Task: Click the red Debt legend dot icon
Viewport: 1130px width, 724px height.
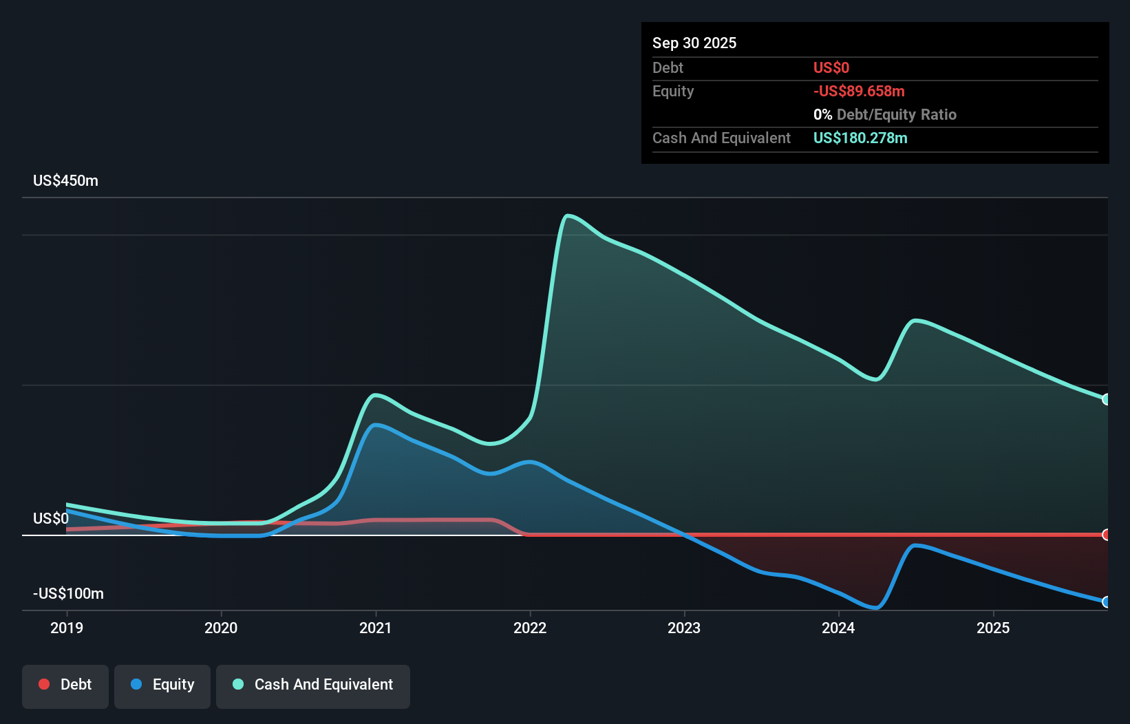Action: (43, 684)
